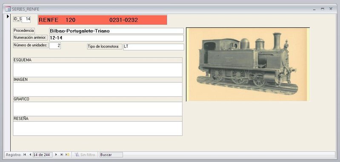
Task: Go to first record navigation arrow
Action: click(25, 155)
